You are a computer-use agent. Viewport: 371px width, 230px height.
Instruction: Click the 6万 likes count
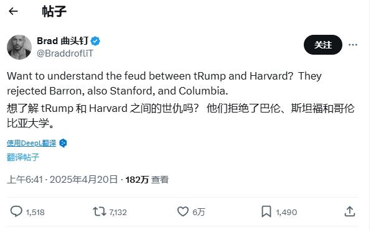[x=199, y=212]
